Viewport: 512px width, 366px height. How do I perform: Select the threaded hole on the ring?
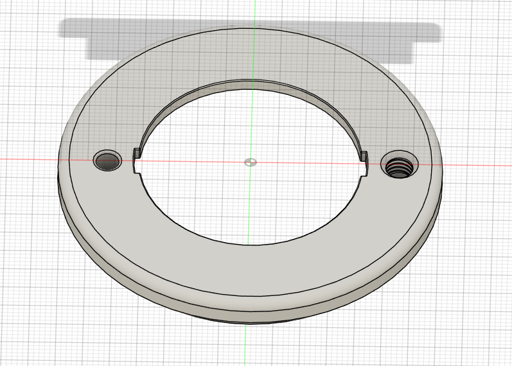pyautogui.click(x=400, y=164)
